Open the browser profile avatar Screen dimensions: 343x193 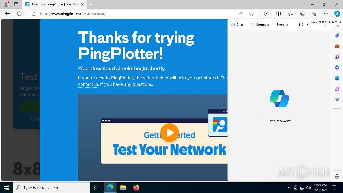pyautogui.click(x=6, y=4)
